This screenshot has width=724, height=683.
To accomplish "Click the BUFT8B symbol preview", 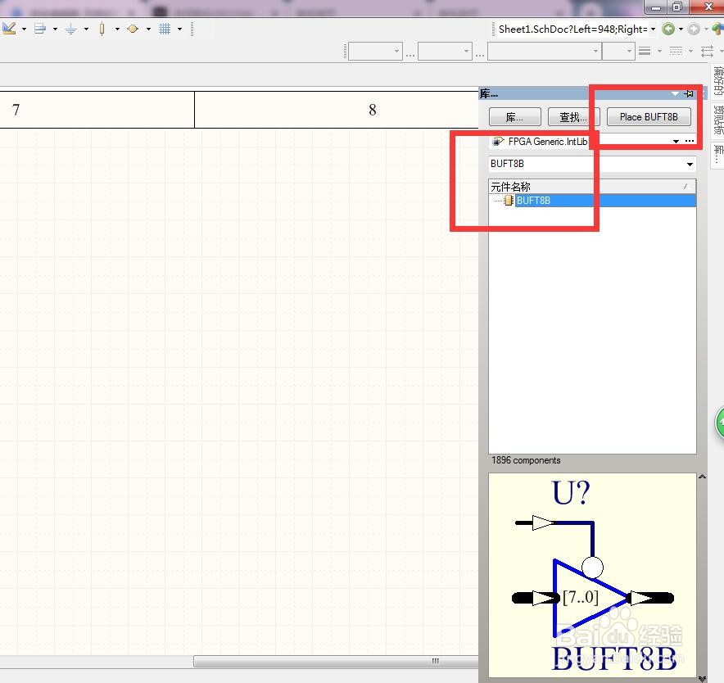I will click(592, 574).
